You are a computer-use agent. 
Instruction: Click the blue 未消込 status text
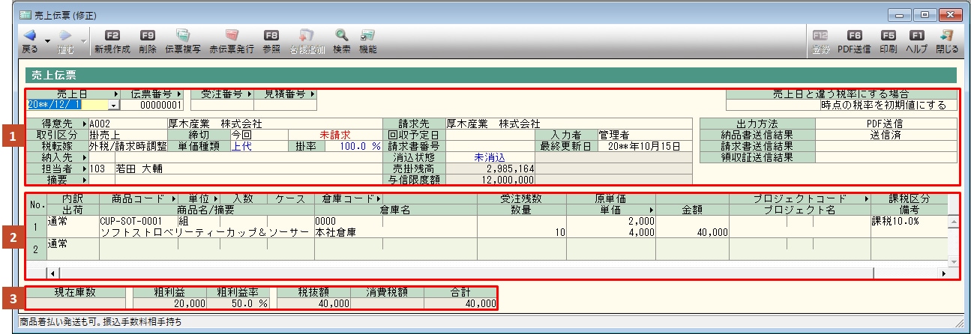pos(490,158)
